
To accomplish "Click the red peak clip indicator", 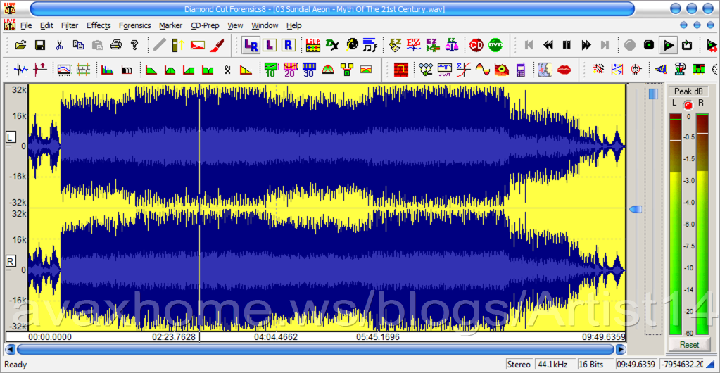I will pos(688,106).
